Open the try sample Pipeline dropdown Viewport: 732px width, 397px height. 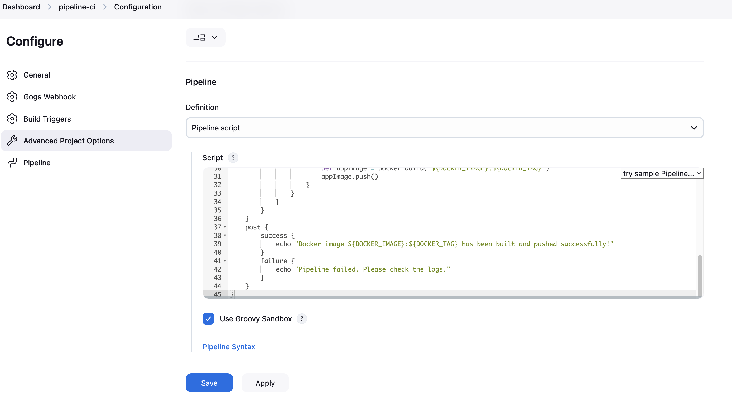tap(662, 174)
